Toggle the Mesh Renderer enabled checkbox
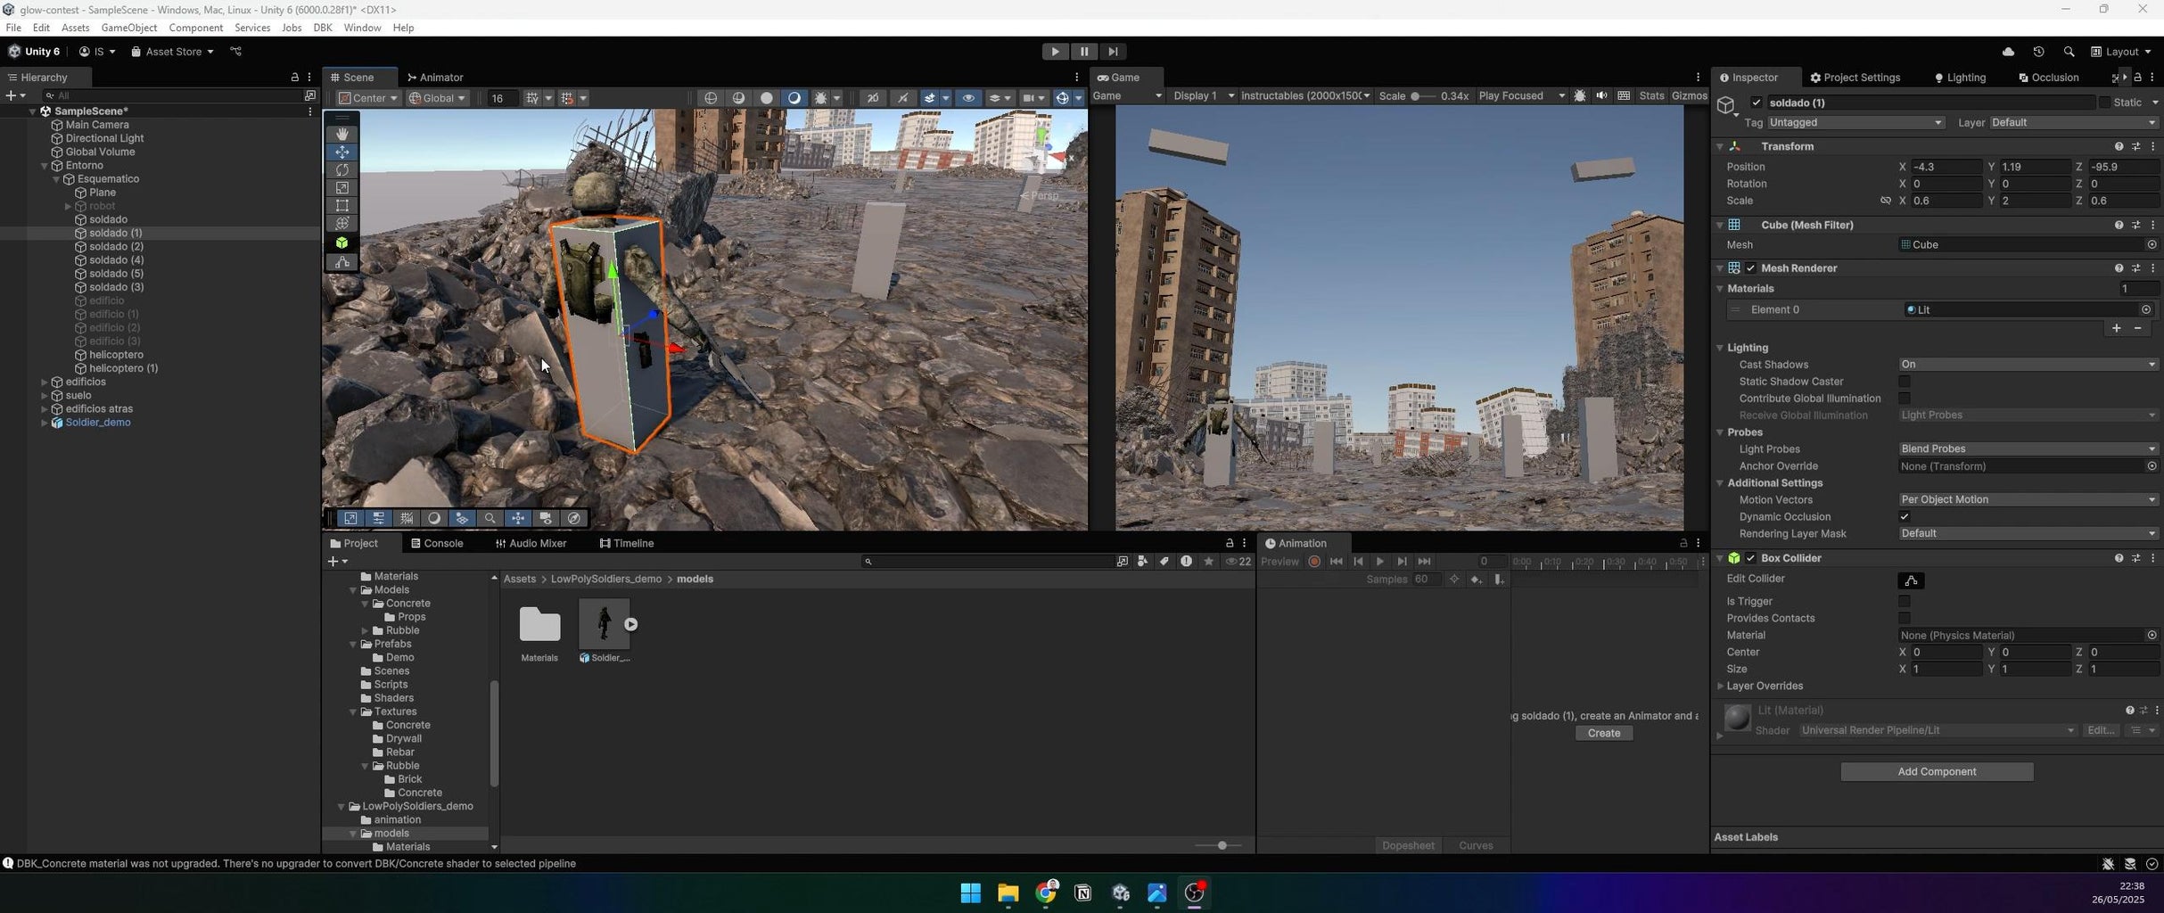Screen dimensions: 2164x913 (x=1750, y=268)
